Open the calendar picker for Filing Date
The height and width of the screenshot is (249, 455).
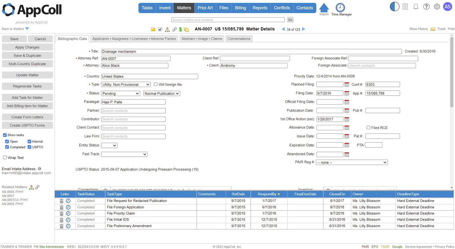point(347,93)
